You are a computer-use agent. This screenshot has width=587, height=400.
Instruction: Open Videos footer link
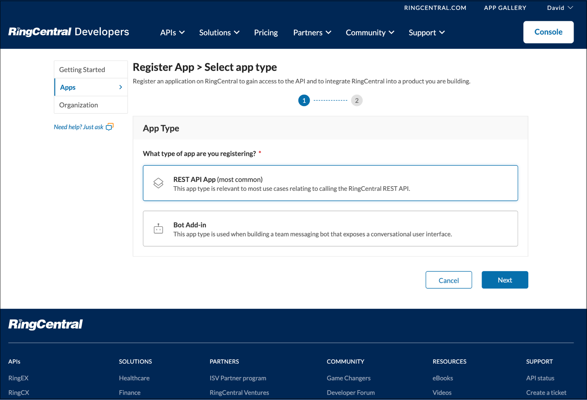pos(442,393)
